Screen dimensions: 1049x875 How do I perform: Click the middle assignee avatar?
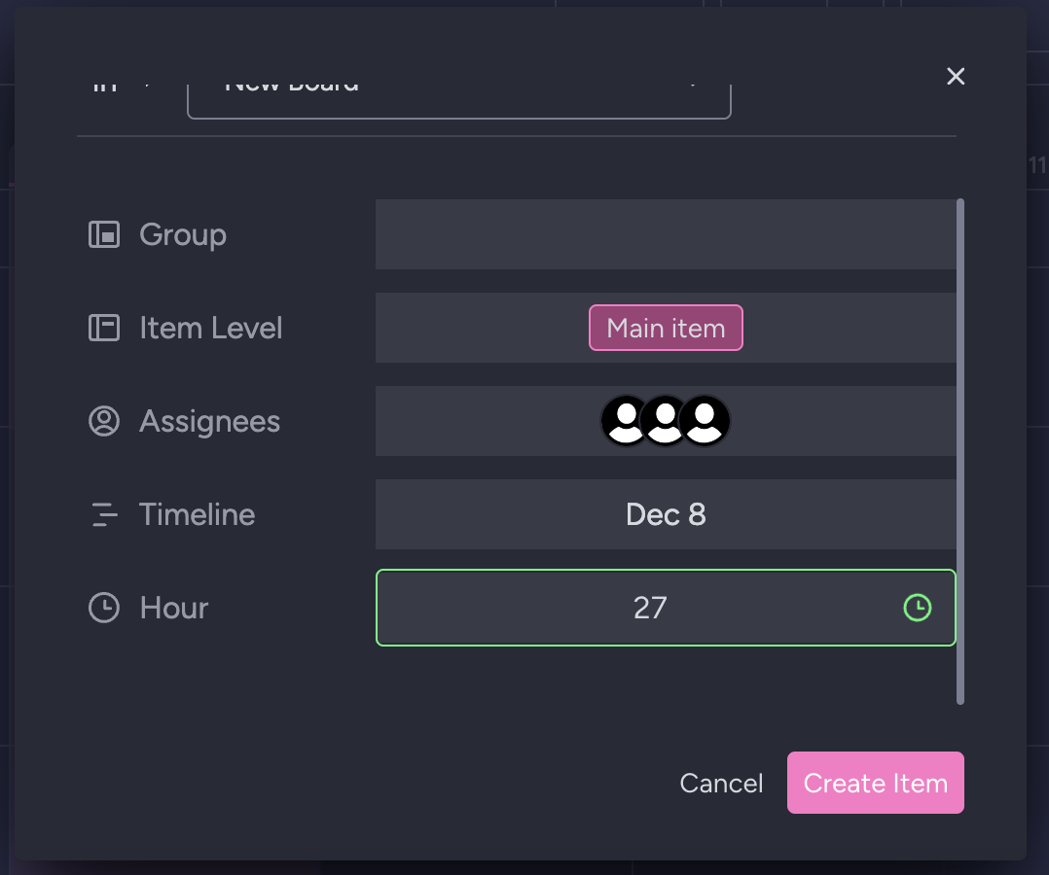[666, 421]
